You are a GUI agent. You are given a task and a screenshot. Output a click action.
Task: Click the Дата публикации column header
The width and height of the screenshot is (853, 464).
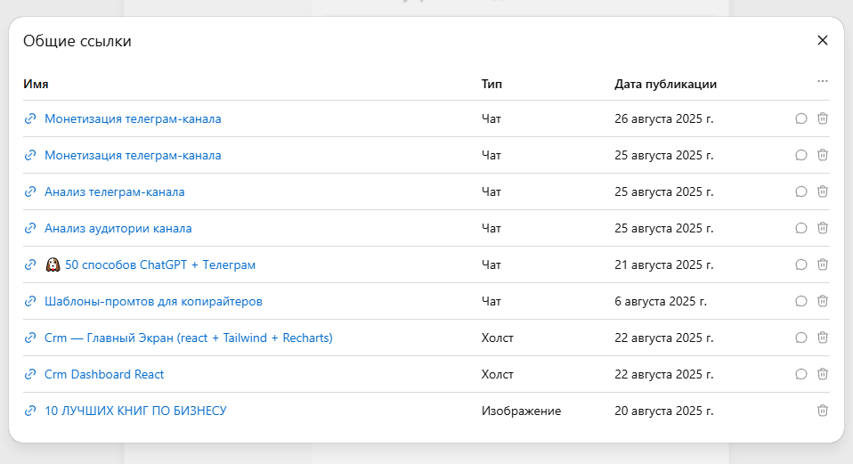665,84
